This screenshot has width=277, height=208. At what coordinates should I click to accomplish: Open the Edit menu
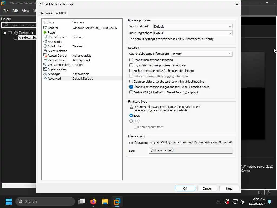(15, 11)
